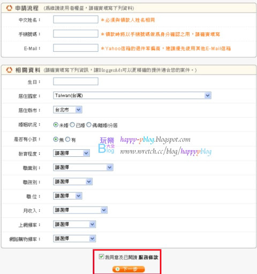The width and height of the screenshot is (257, 274).
Task: Click the 申請流程 section heading icon
Action: tap(9, 8)
